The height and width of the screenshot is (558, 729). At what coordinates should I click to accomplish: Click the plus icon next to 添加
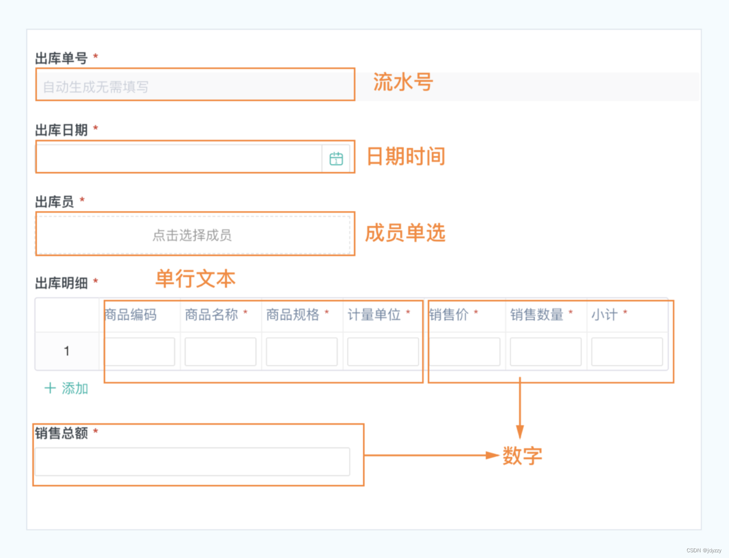50,388
